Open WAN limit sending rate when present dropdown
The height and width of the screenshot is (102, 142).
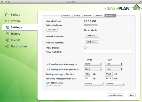93,69
